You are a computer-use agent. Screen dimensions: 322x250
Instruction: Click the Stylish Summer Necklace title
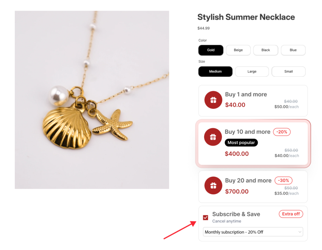246,17
